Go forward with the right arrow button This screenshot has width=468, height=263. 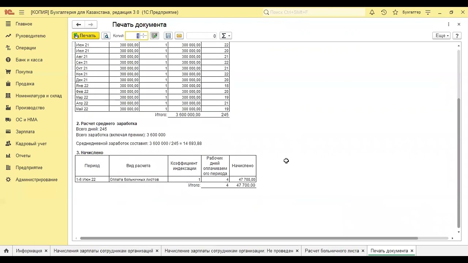[x=91, y=24]
